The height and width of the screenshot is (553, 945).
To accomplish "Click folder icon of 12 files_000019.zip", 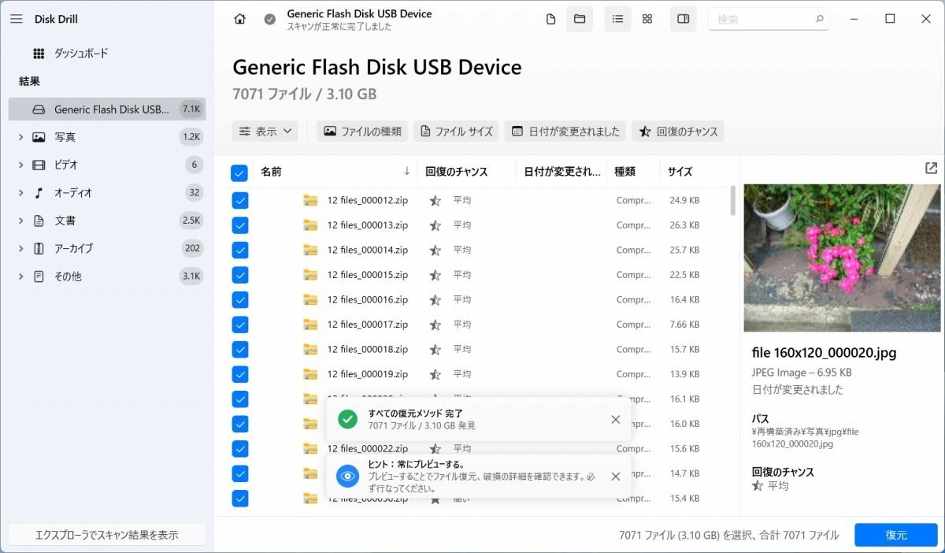I will coord(310,374).
